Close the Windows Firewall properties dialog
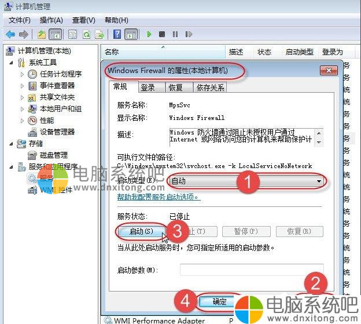The height and width of the screenshot is (324, 361). pyautogui.click(x=329, y=70)
